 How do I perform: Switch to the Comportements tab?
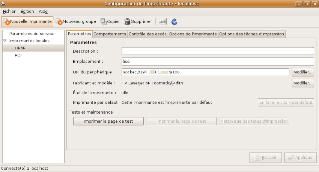coord(110,34)
